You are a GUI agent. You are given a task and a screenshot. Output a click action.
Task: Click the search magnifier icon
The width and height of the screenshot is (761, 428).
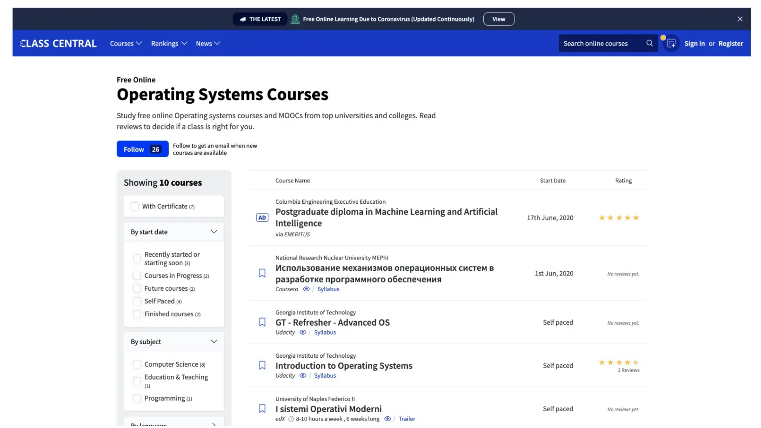(x=649, y=43)
